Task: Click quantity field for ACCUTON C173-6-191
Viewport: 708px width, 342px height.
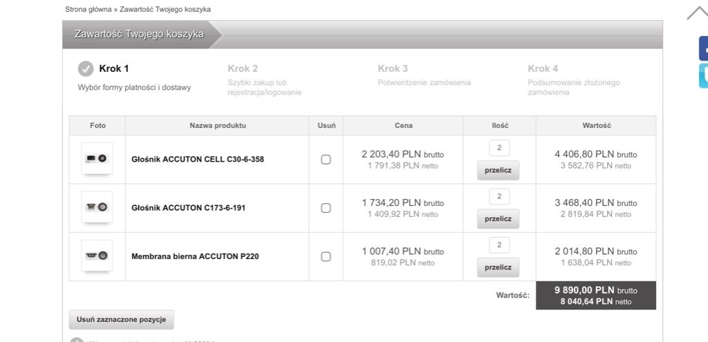Action: coord(499,197)
